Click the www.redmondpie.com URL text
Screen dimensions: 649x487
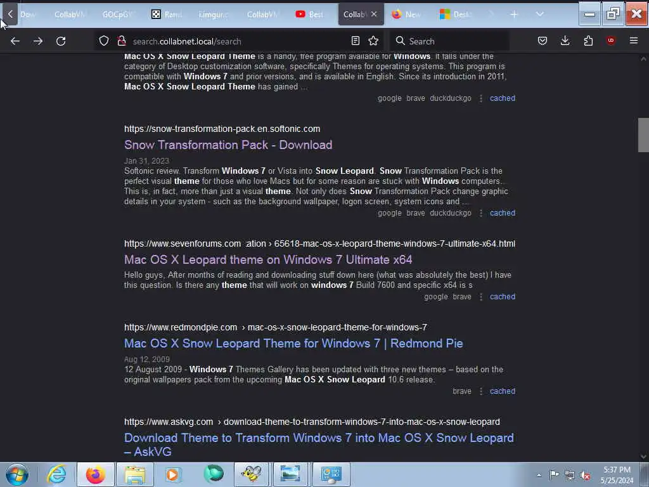point(181,327)
